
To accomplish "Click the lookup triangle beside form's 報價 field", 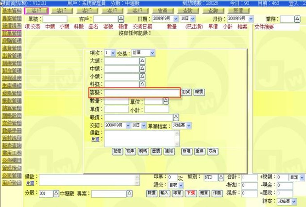I will coord(176,117).
